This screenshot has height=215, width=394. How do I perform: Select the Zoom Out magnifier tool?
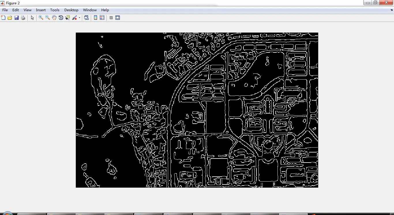48,18
